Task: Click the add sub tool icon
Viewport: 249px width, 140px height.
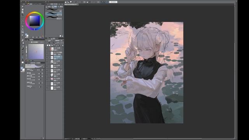Action: [x=60, y=36]
